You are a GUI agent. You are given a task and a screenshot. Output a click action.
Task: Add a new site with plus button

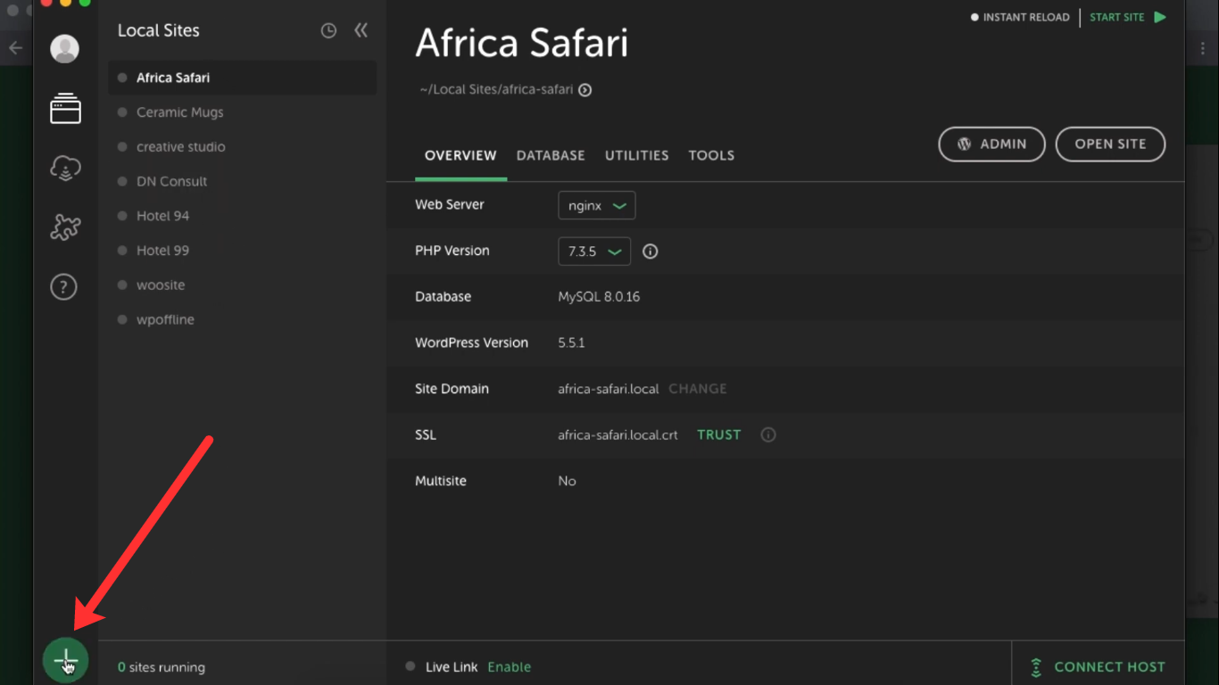click(x=65, y=661)
